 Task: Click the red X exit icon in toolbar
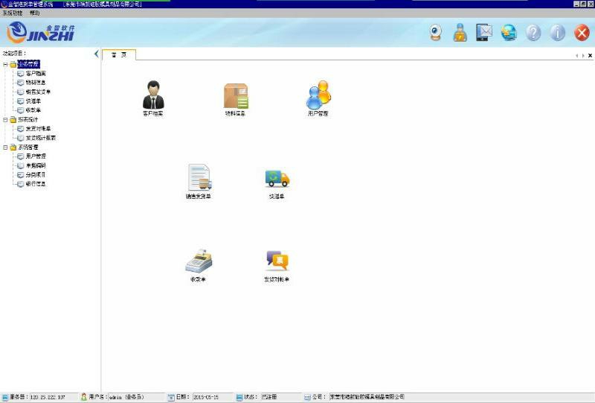click(x=582, y=33)
